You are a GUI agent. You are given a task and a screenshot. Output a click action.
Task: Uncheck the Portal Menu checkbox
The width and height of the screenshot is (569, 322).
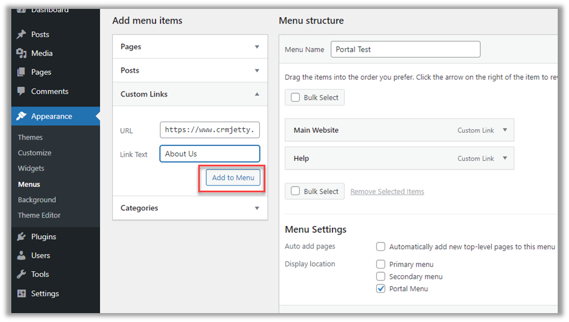[x=381, y=289]
